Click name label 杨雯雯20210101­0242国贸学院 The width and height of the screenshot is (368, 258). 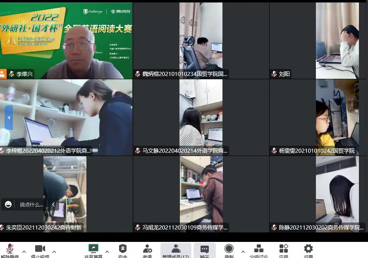(x=317, y=151)
